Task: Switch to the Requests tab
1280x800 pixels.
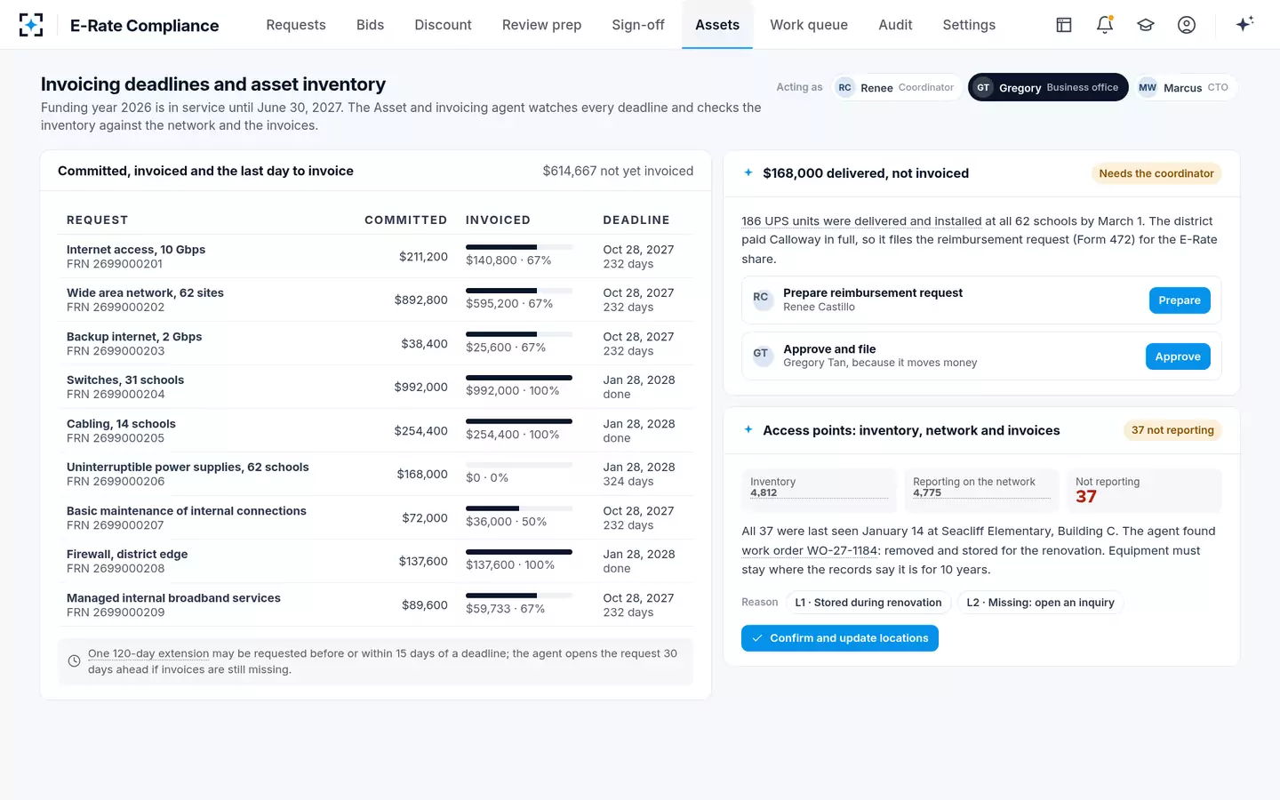Action: coord(296,25)
